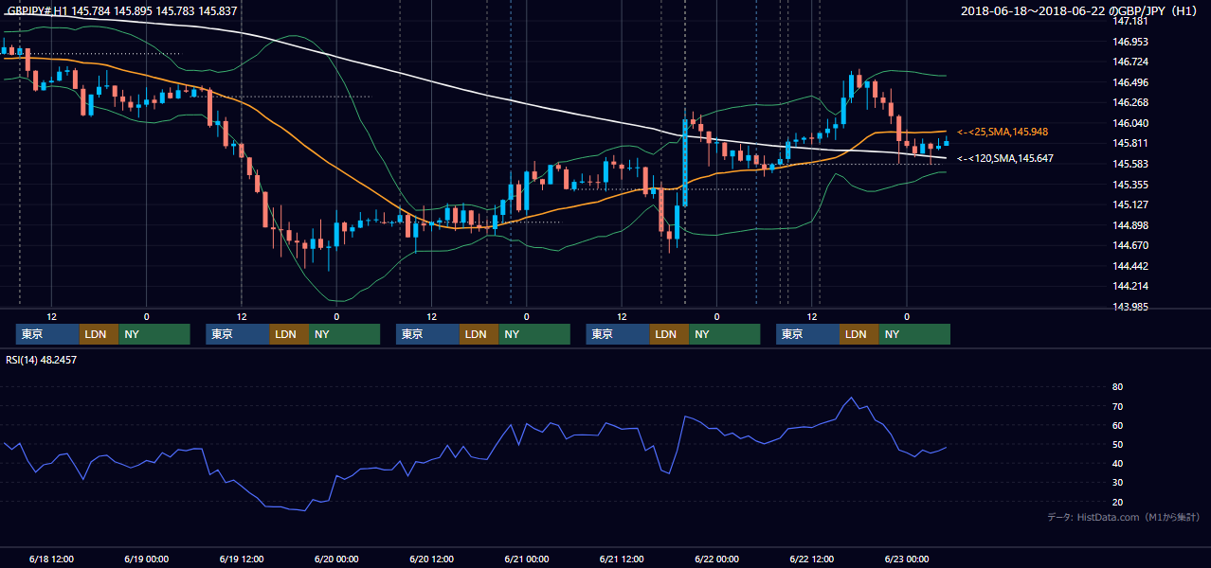Click the GBPJPY# H1 OHLC header text
The width and height of the screenshot is (1211, 568).
[122, 11]
